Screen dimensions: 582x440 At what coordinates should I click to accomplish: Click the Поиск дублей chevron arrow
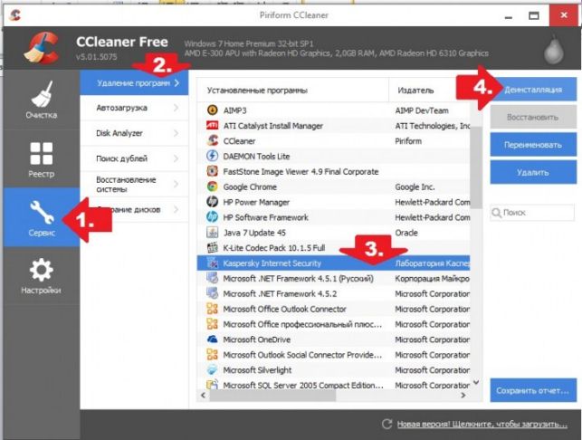click(177, 158)
